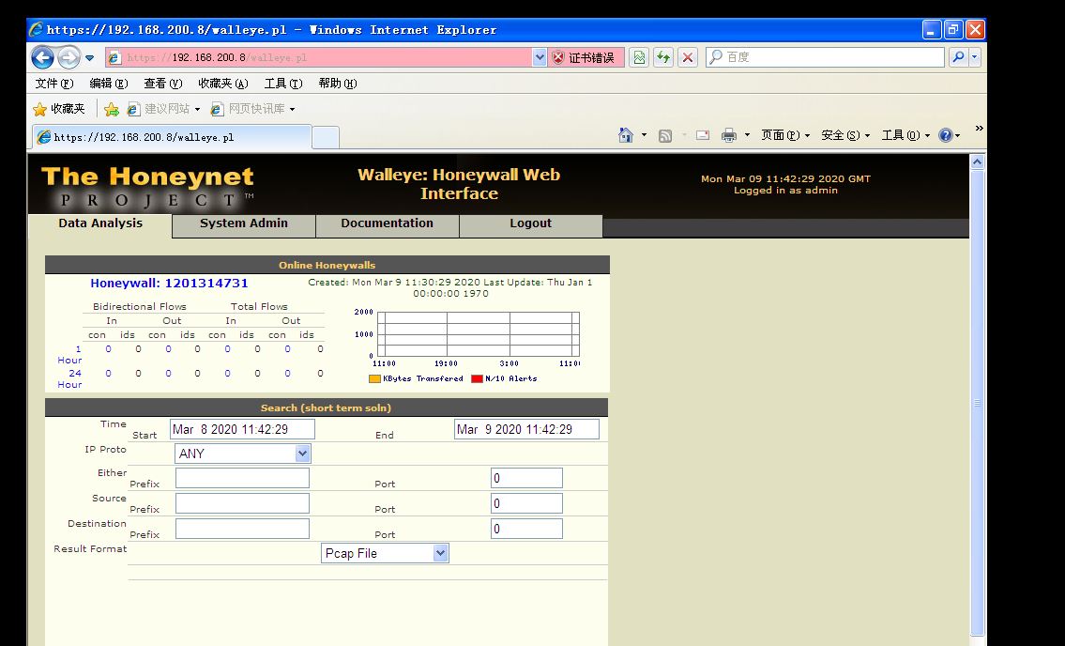
Task: Click the printer icon
Action: [x=729, y=135]
